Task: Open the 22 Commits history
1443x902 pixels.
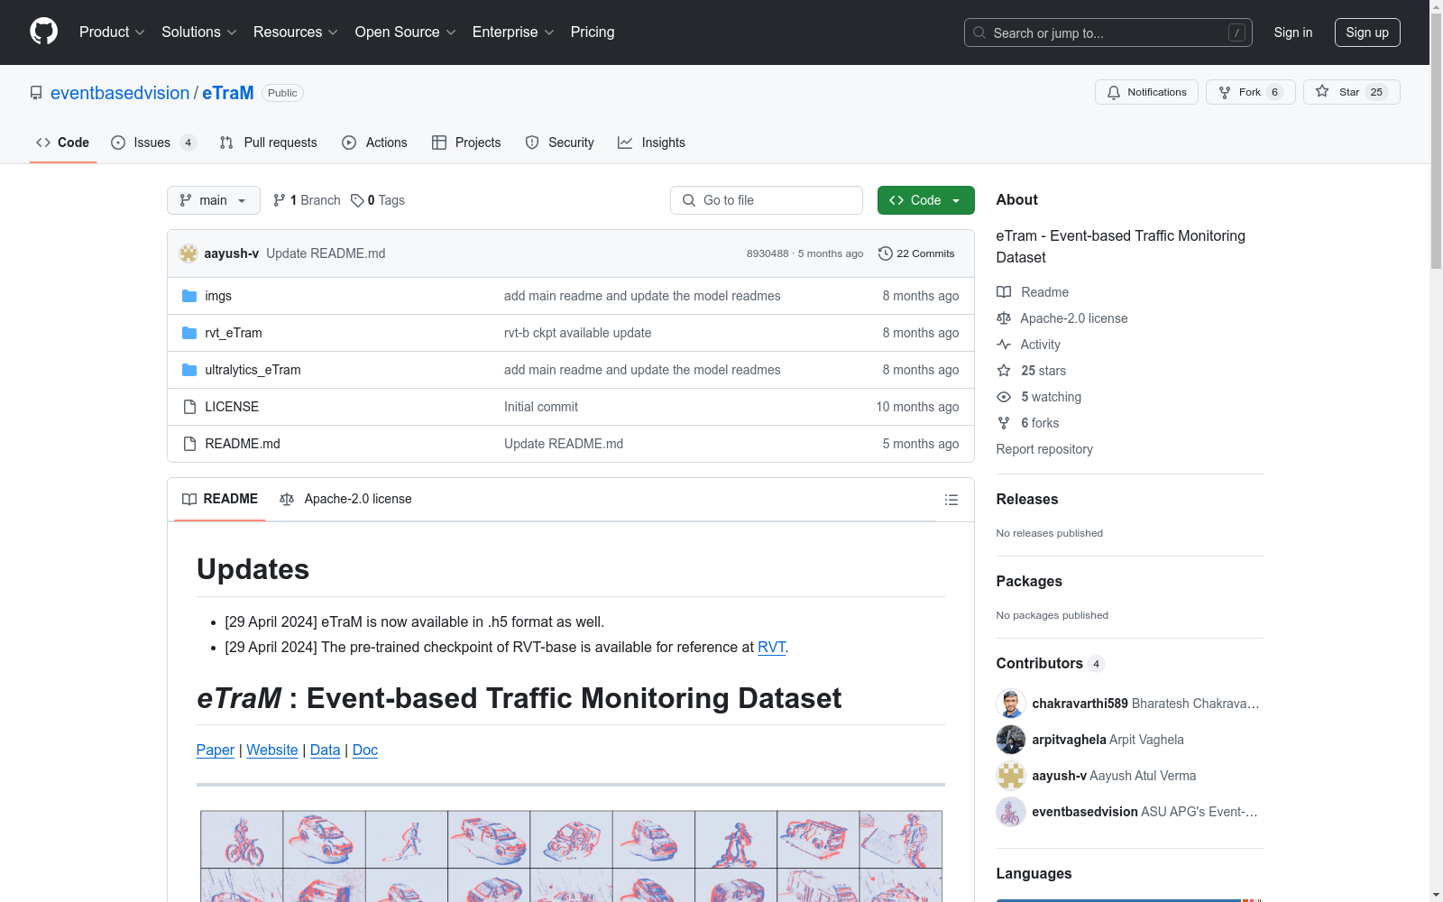Action: pos(916,253)
